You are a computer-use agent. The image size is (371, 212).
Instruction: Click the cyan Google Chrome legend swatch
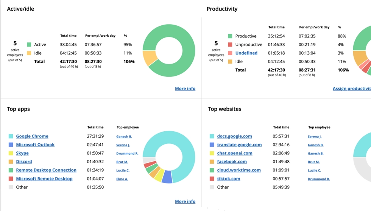11,136
